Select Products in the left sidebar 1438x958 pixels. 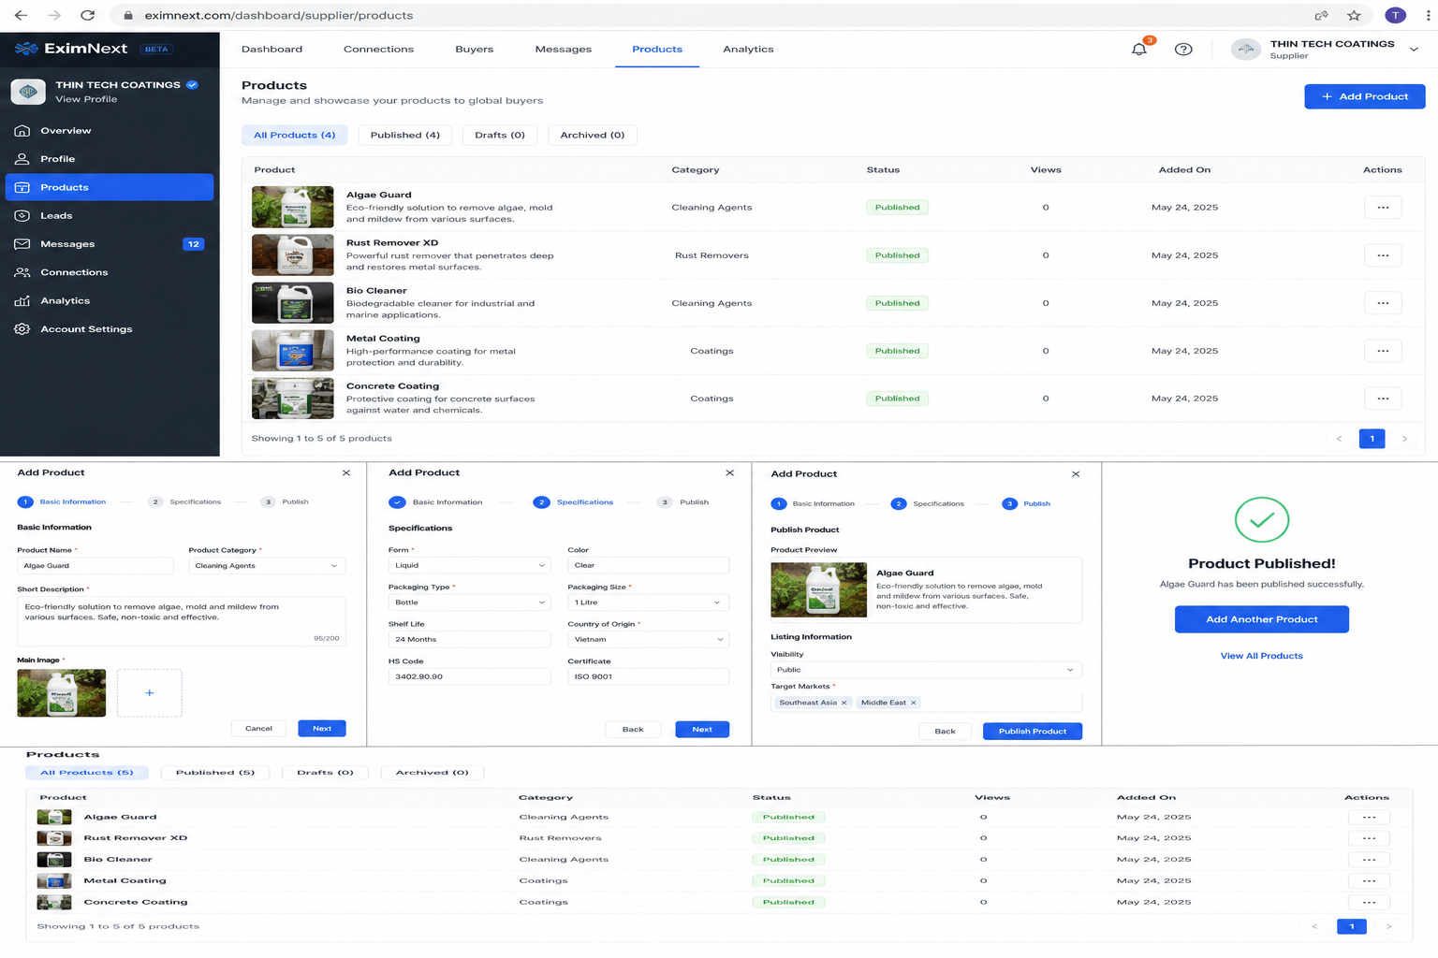pos(110,187)
